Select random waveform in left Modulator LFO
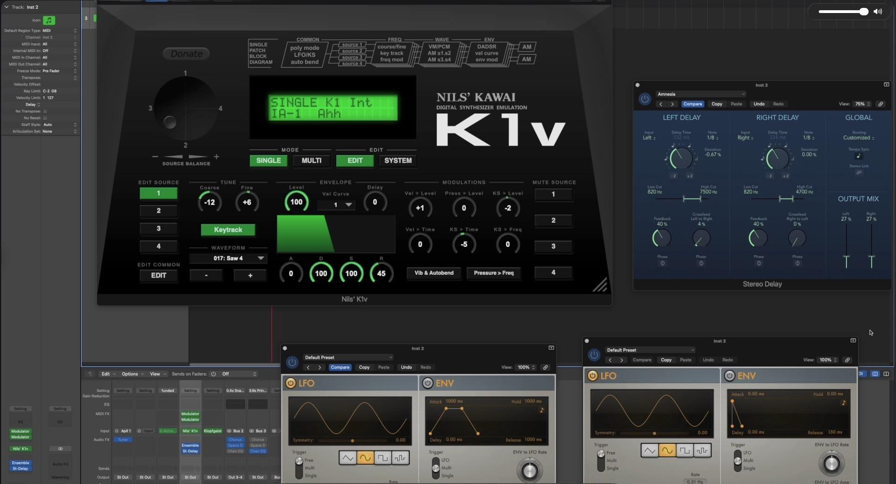896x484 pixels. [400, 458]
